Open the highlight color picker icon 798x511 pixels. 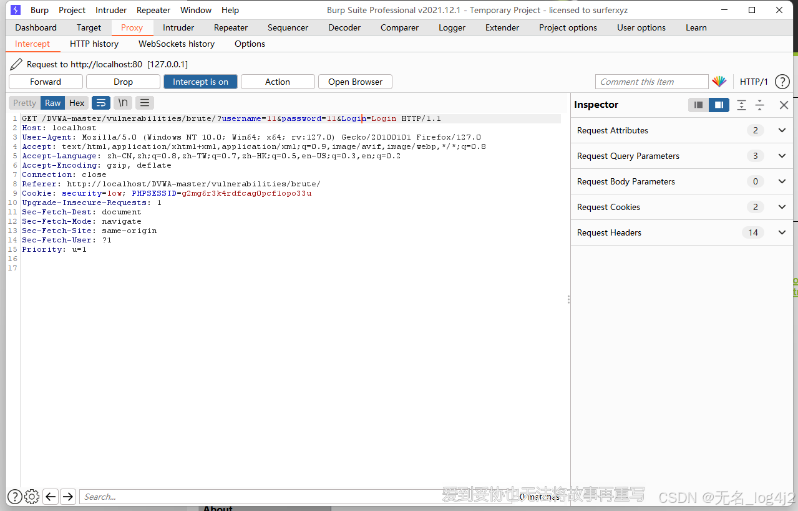(719, 82)
